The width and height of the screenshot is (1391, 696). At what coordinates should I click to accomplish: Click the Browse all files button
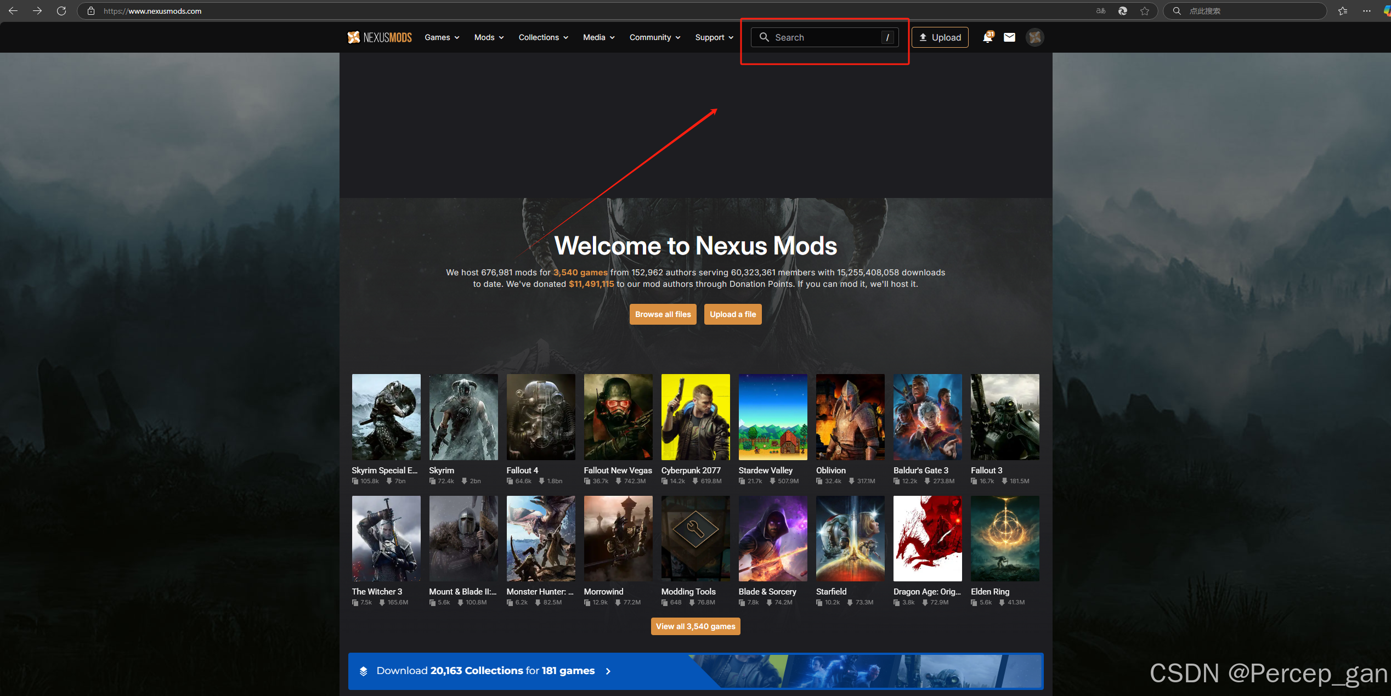[663, 314]
